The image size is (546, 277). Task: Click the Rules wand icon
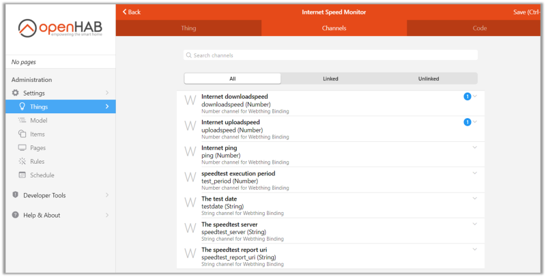pos(23,161)
